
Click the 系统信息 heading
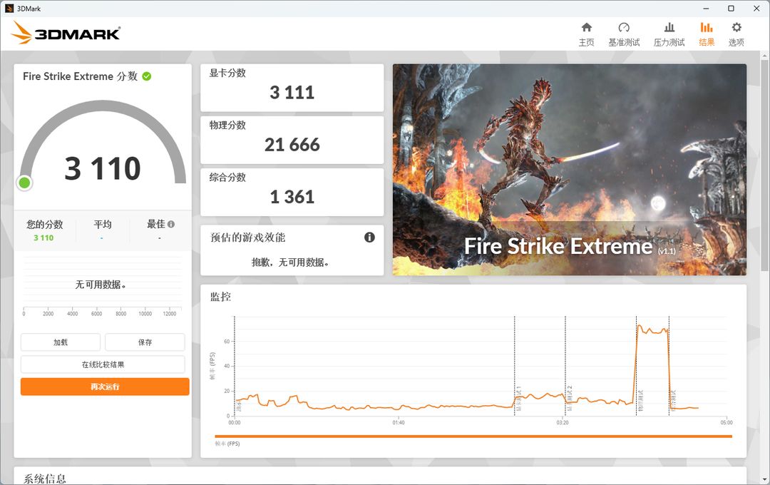tap(45, 479)
